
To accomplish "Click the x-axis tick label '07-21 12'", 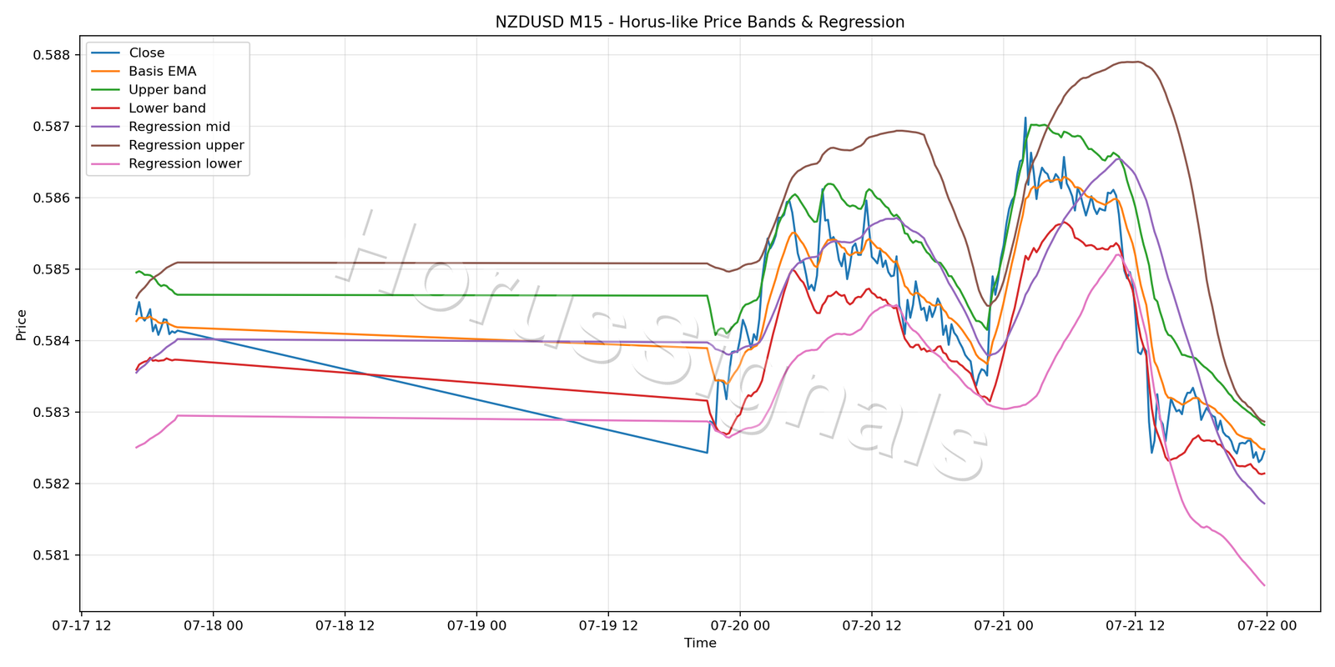I will click(x=1135, y=625).
